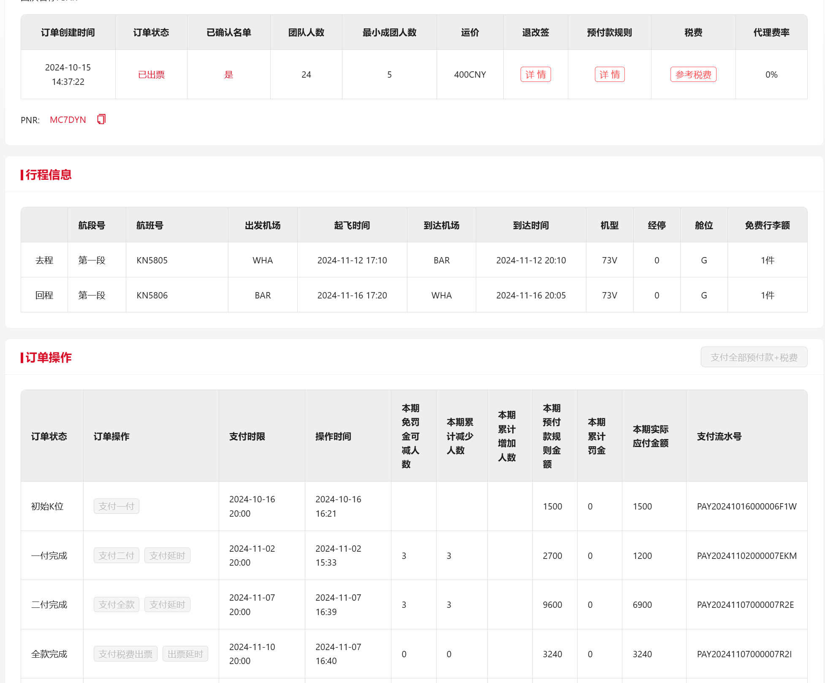
Task: Click flight number KN5805 cell
Action: click(152, 260)
